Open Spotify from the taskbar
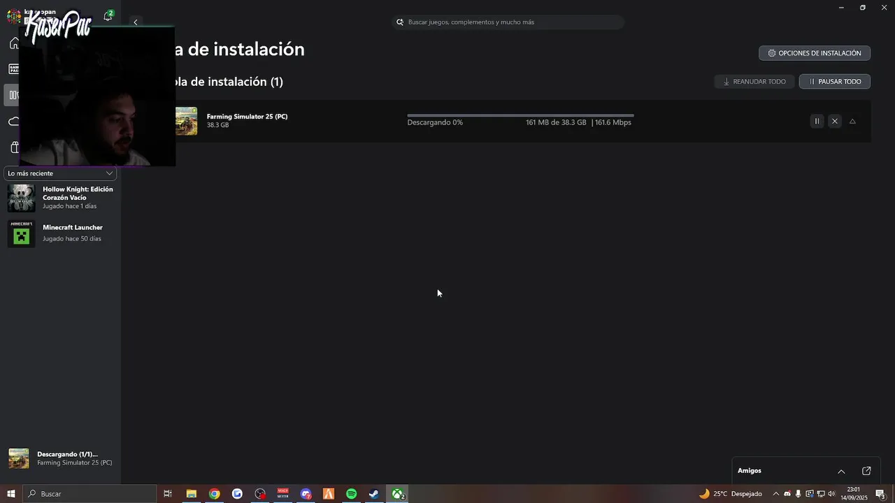895x503 pixels. 352,494
